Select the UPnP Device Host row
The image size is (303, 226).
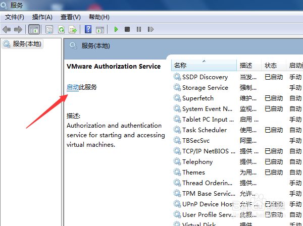pyautogui.click(x=237, y=204)
